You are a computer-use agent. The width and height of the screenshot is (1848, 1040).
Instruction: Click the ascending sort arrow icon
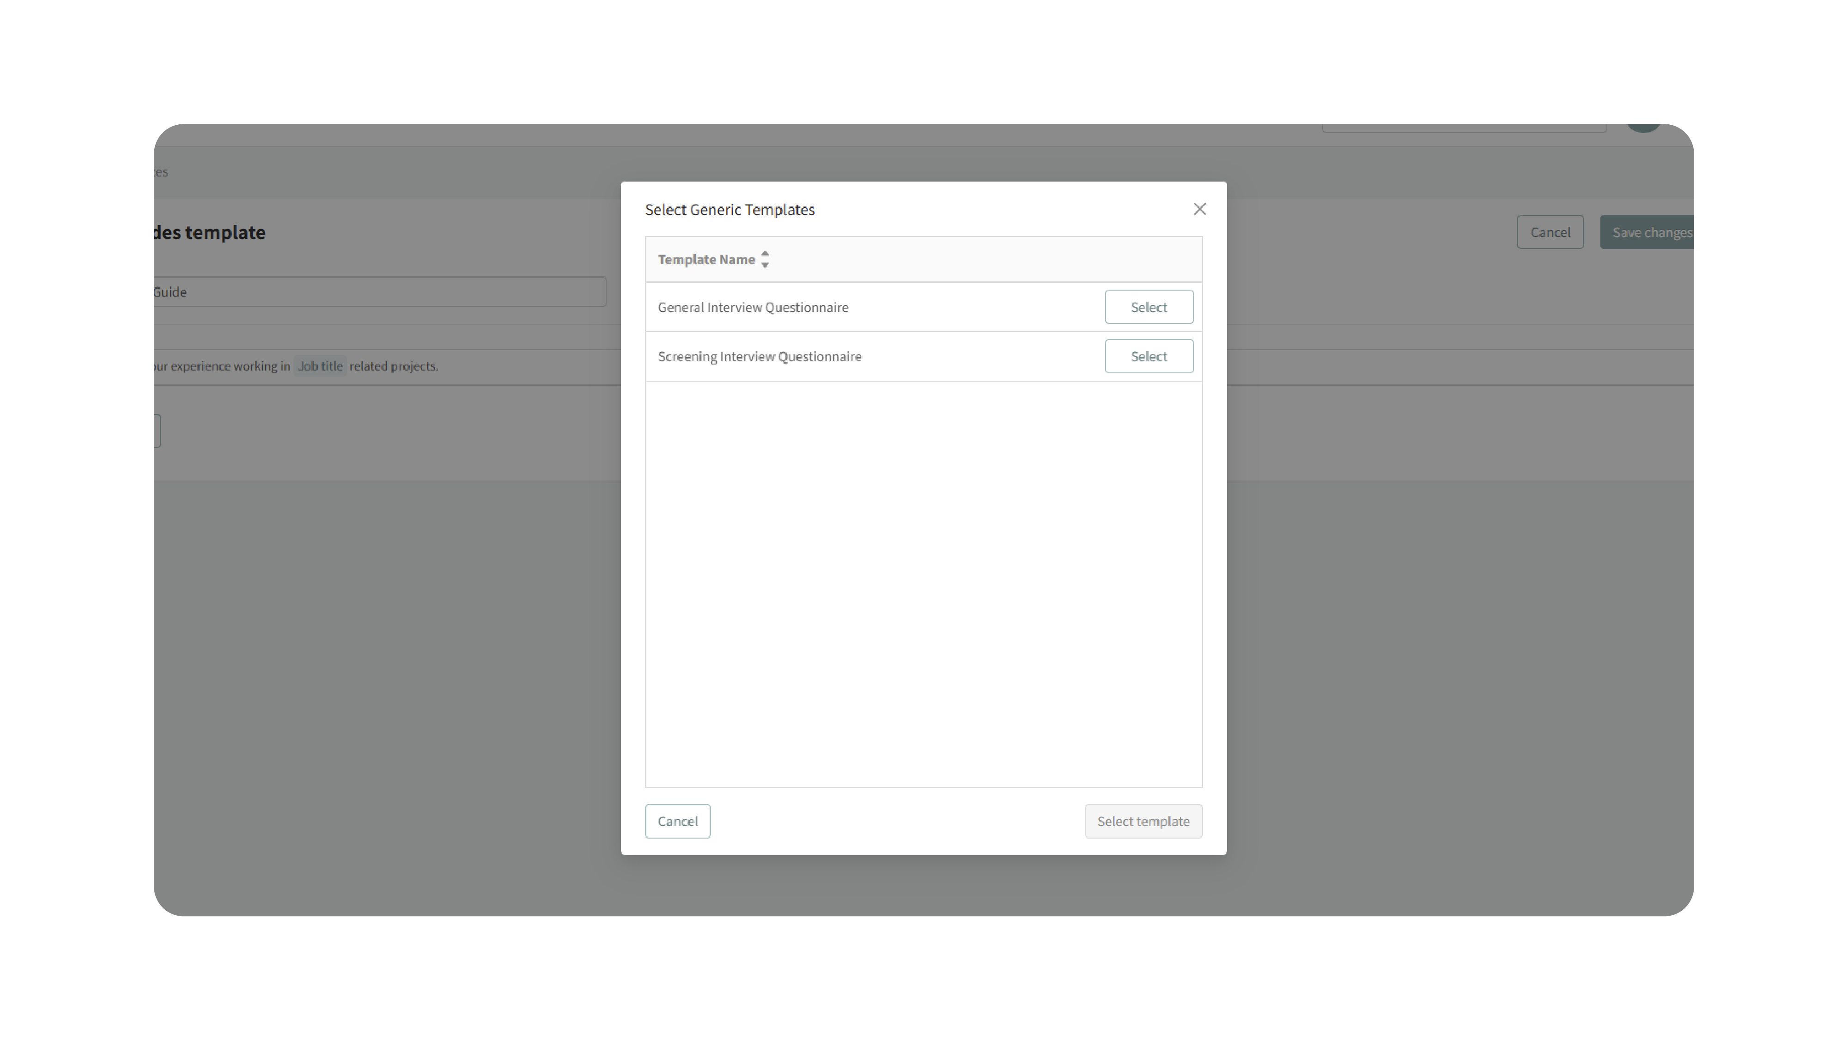coord(765,254)
